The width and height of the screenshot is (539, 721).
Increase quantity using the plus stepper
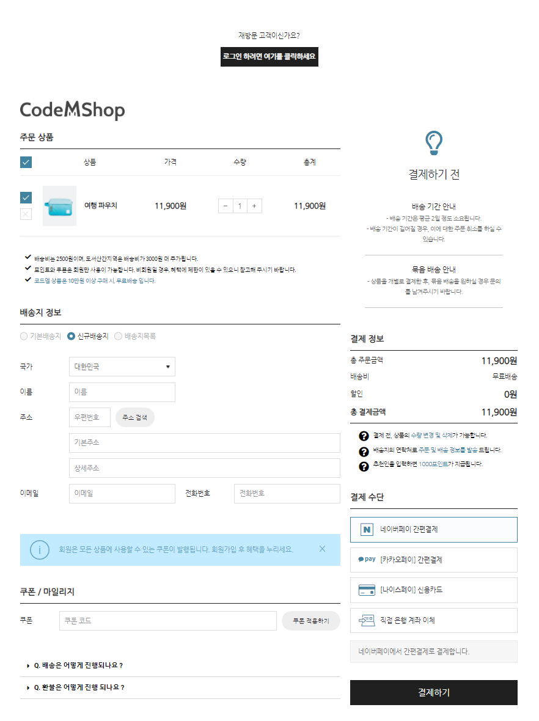[254, 206]
